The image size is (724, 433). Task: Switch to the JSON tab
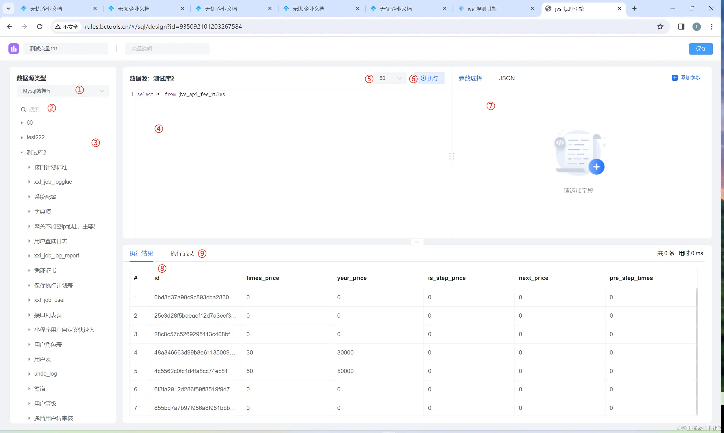(x=506, y=78)
